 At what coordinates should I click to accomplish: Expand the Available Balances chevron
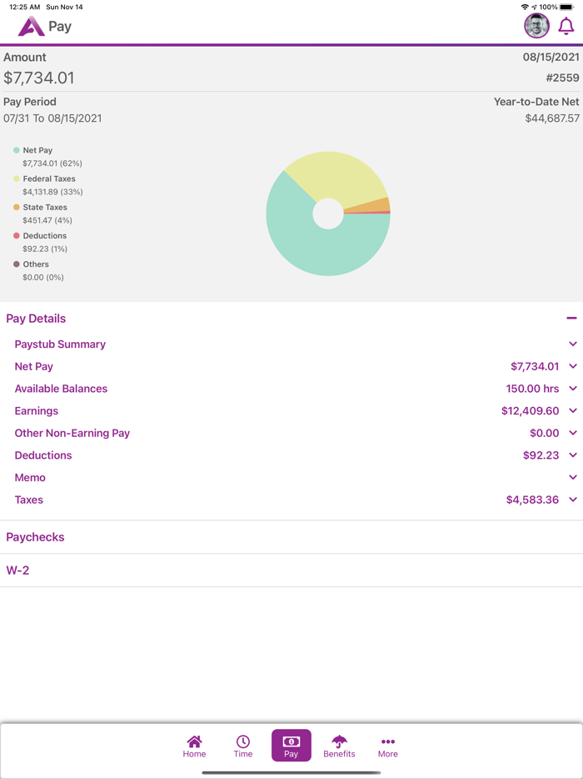pos(573,389)
